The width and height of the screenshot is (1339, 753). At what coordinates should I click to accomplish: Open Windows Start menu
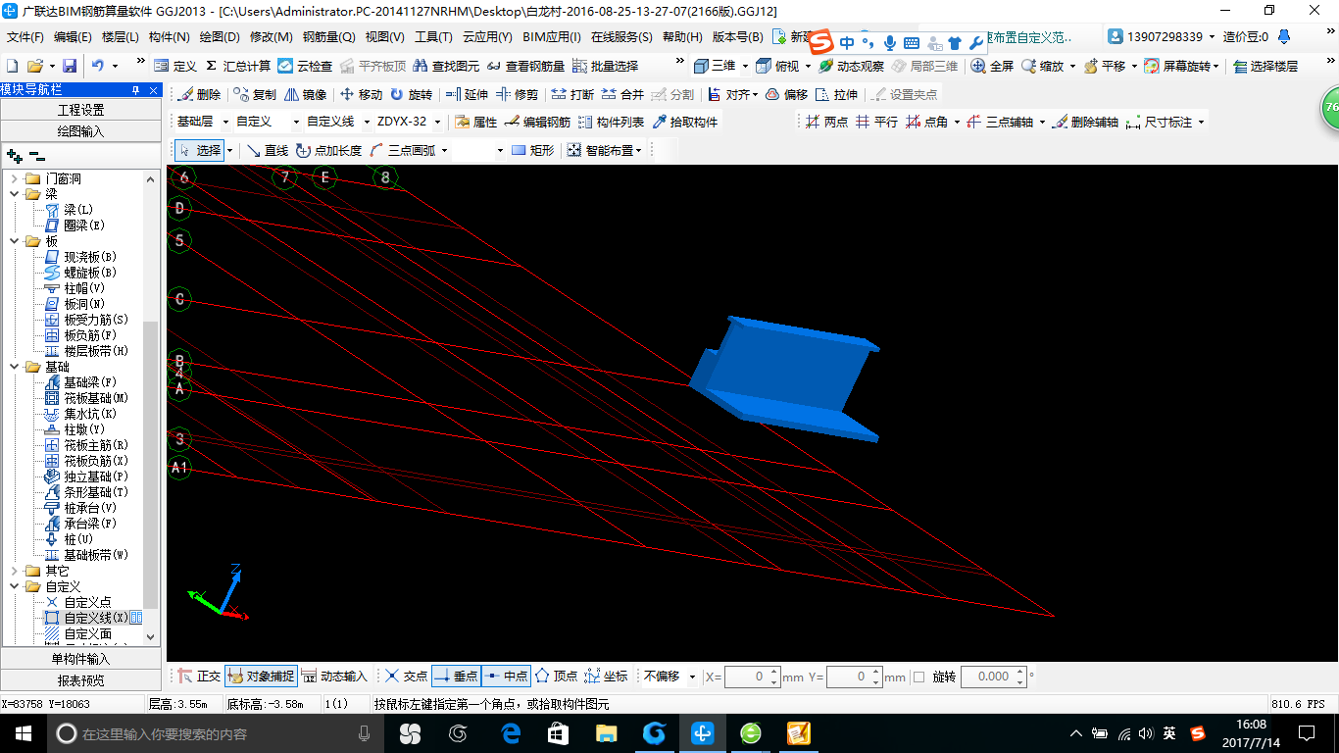coord(24,733)
